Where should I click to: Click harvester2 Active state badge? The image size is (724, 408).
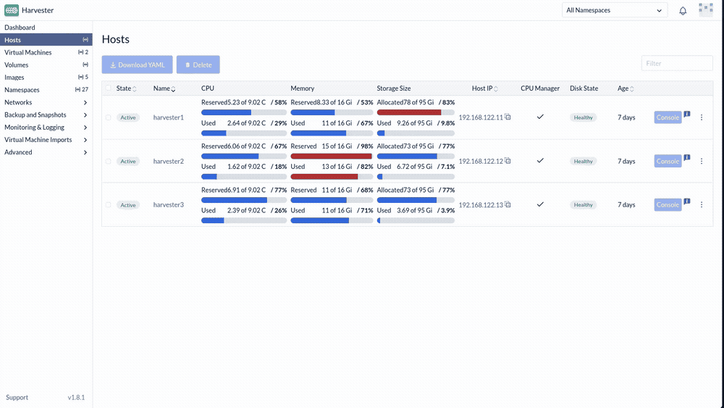(x=128, y=162)
